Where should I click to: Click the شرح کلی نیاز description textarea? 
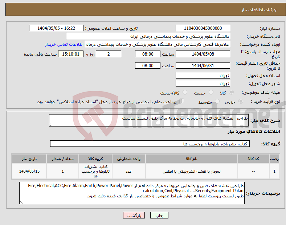pos(149,120)
